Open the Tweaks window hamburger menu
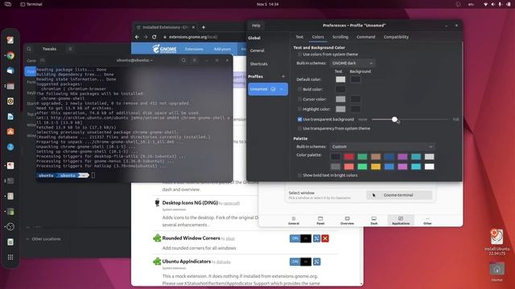This screenshot has height=289, width=515. pyautogui.click(x=70, y=49)
